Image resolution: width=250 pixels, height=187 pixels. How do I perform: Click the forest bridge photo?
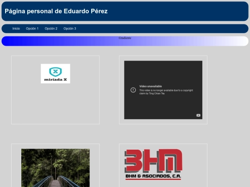[56, 168]
